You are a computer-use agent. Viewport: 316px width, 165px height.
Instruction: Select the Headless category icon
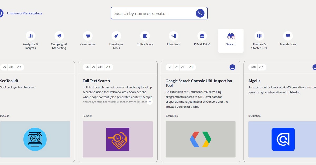point(173,35)
